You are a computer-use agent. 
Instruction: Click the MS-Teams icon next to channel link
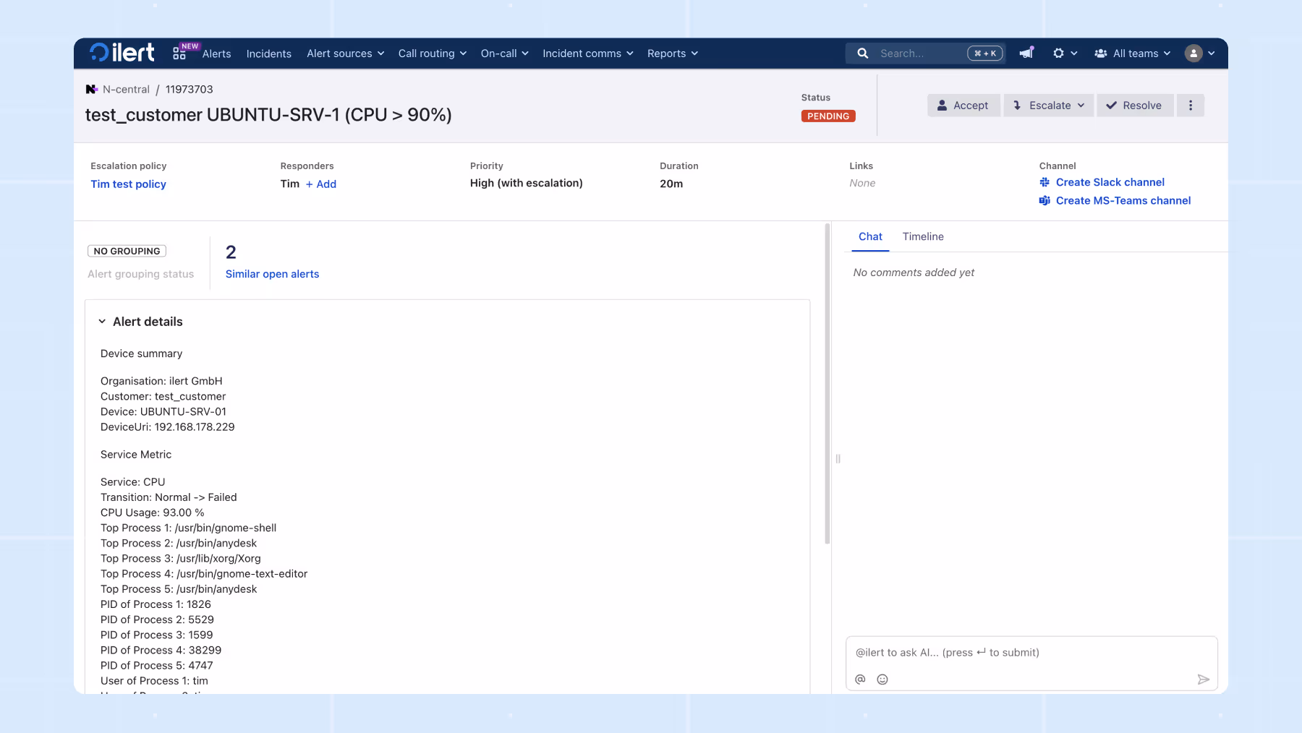(x=1044, y=201)
